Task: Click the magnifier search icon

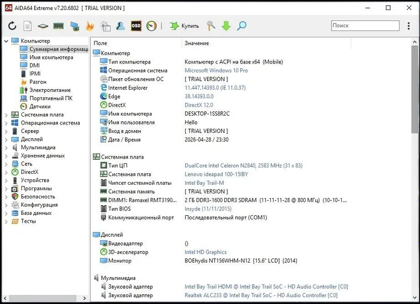Action: tap(241, 26)
